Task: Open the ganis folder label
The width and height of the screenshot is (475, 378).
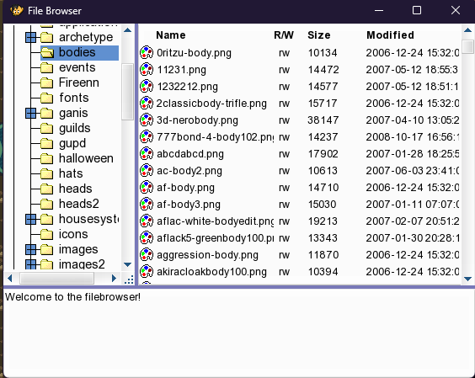Action: (x=73, y=113)
